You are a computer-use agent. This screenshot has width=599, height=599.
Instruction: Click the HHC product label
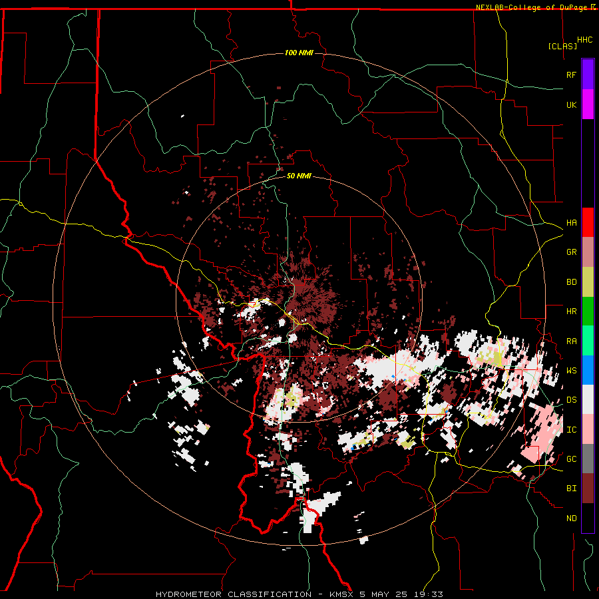pyautogui.click(x=584, y=40)
